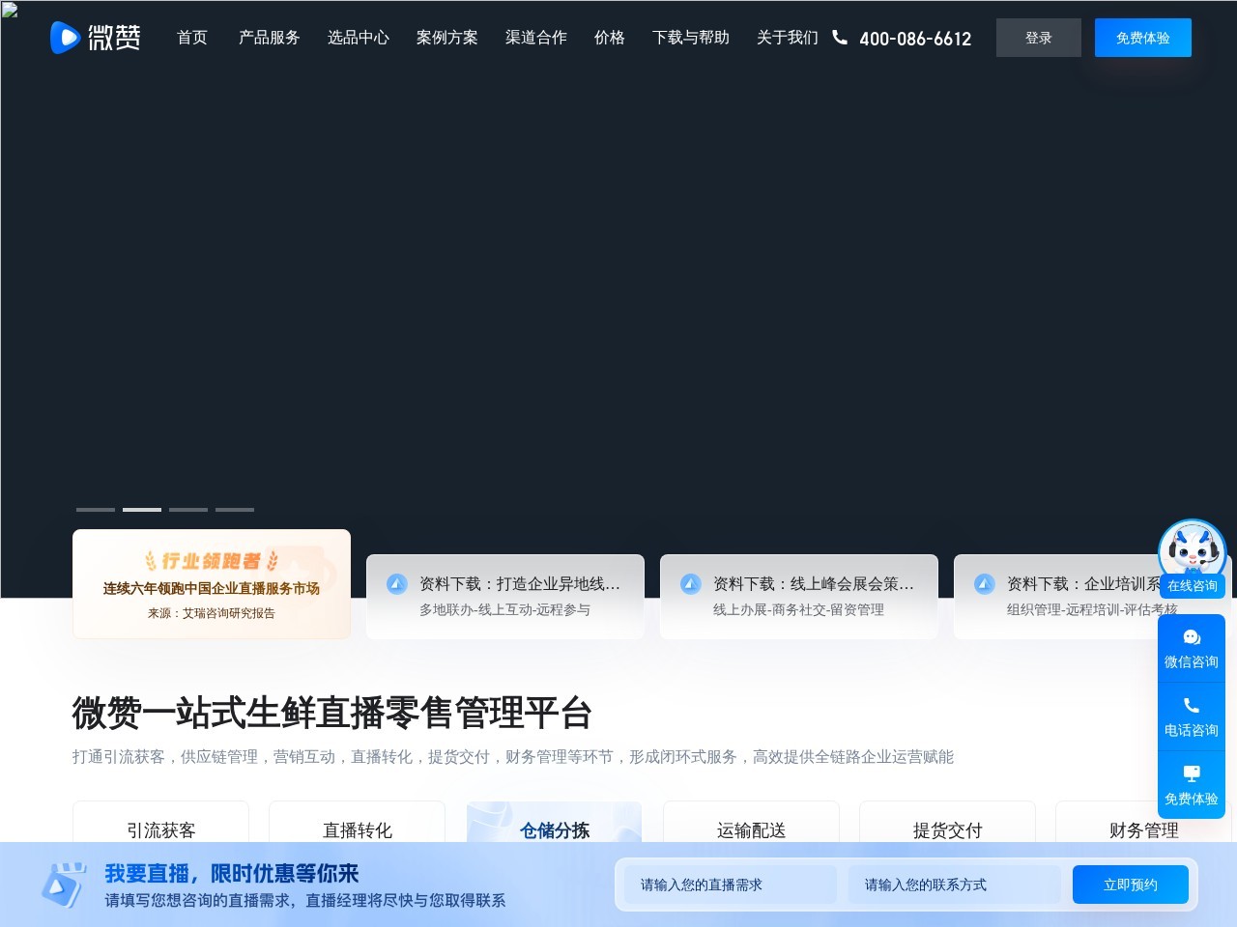Open the 产品服务 dropdown menu
Screen dimensions: 1237x927
coord(269,38)
